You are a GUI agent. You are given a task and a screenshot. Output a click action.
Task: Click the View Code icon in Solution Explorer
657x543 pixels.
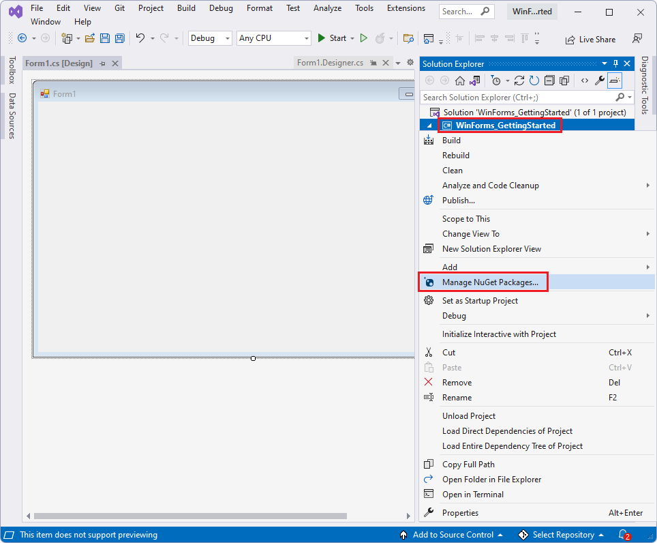pos(584,80)
